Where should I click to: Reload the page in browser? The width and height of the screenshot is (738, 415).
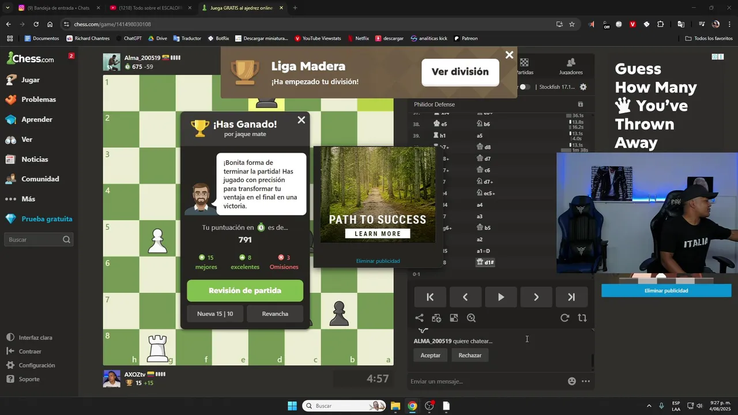pos(36,24)
